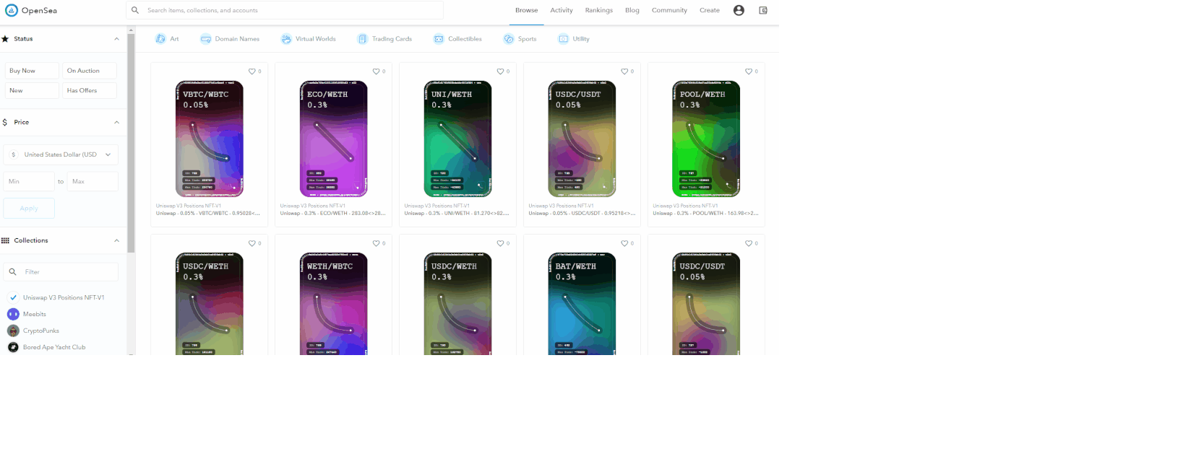Screen dimensions: 1204x459
Task: Toggle the Has Offers status filter
Action: click(x=90, y=90)
